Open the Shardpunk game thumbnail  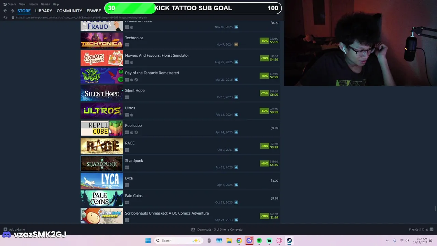(101, 163)
